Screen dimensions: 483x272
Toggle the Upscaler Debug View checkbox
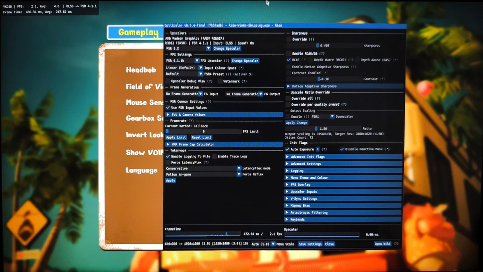click(x=167, y=81)
